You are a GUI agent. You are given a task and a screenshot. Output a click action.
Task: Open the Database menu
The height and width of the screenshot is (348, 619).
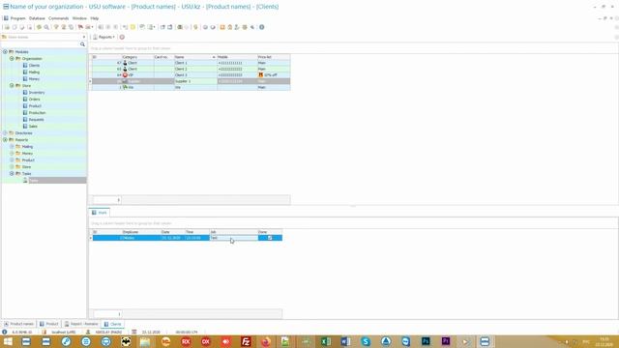[x=37, y=18]
